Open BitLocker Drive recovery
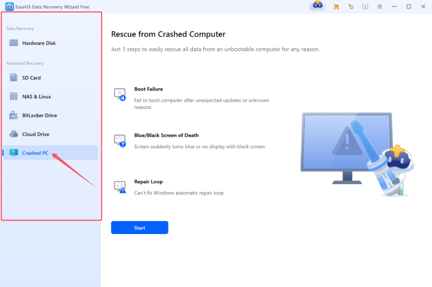The image size is (432, 287). pos(50,115)
